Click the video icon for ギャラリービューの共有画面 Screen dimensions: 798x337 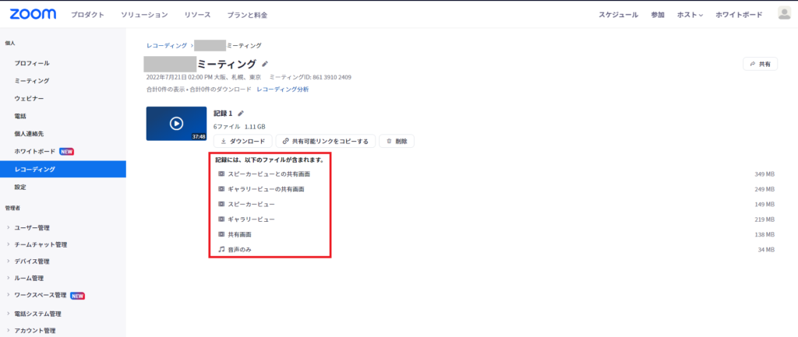(x=222, y=189)
